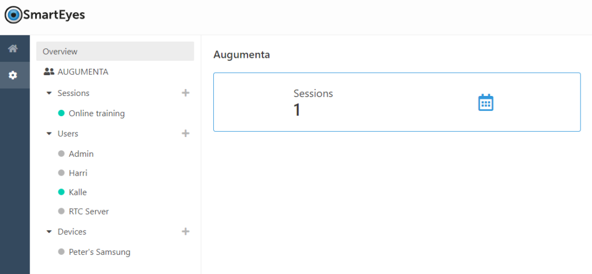
Task: Open the AUGUMENTA organization entry
Action: point(83,72)
